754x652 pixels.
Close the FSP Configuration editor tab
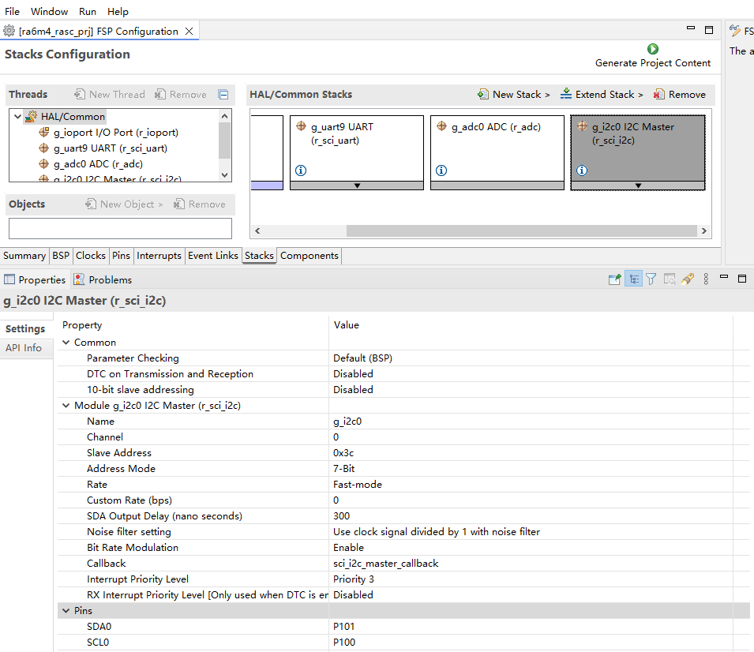point(189,32)
